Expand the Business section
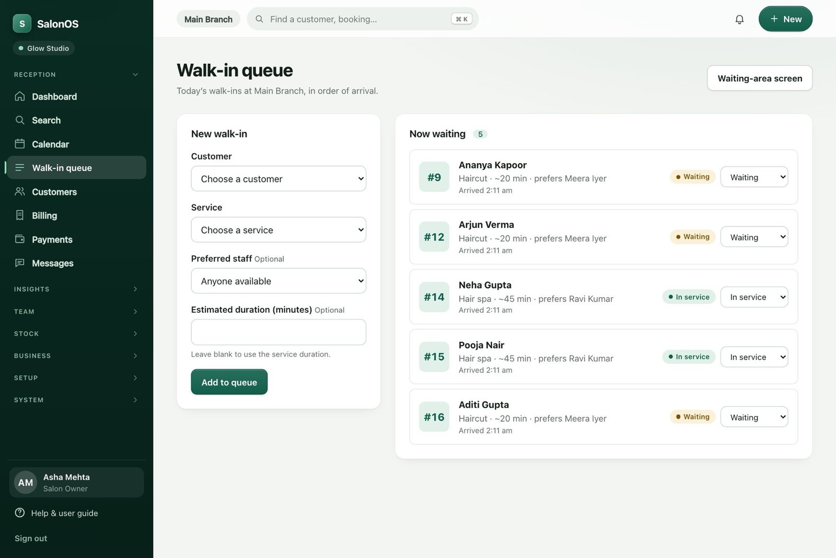Viewport: 836px width, 558px height. coord(76,356)
